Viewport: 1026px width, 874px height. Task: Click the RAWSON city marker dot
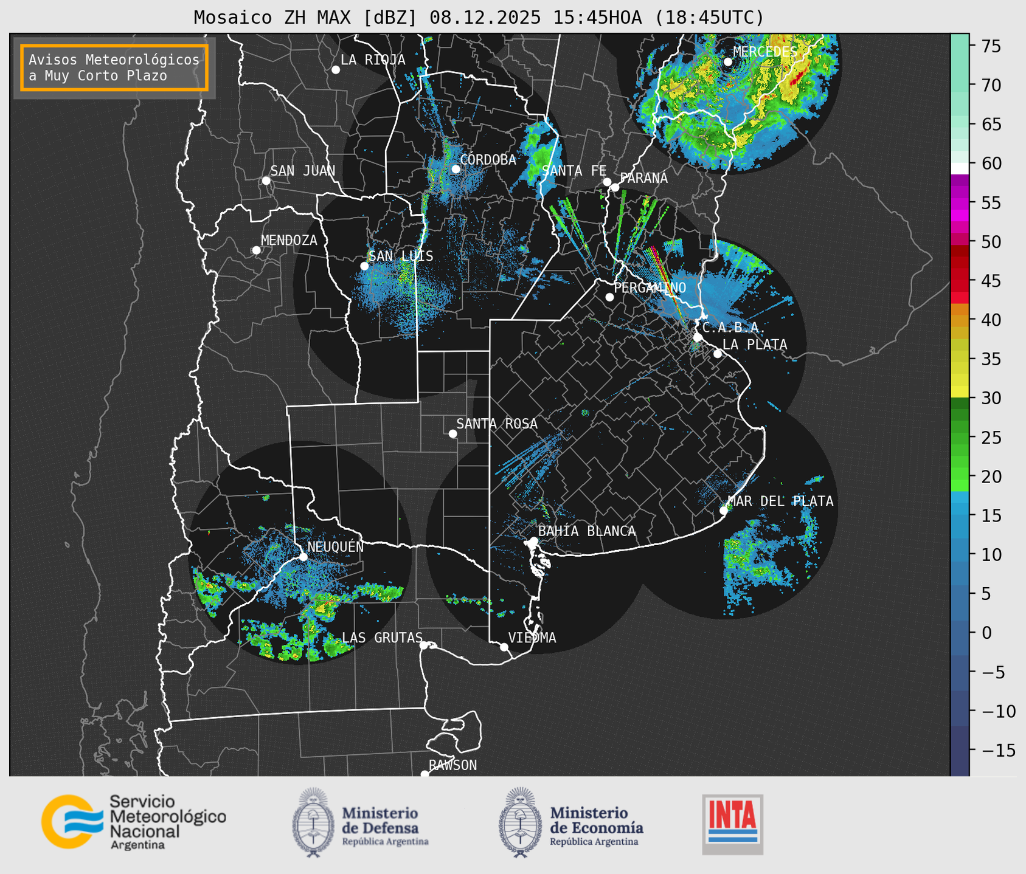(x=425, y=774)
